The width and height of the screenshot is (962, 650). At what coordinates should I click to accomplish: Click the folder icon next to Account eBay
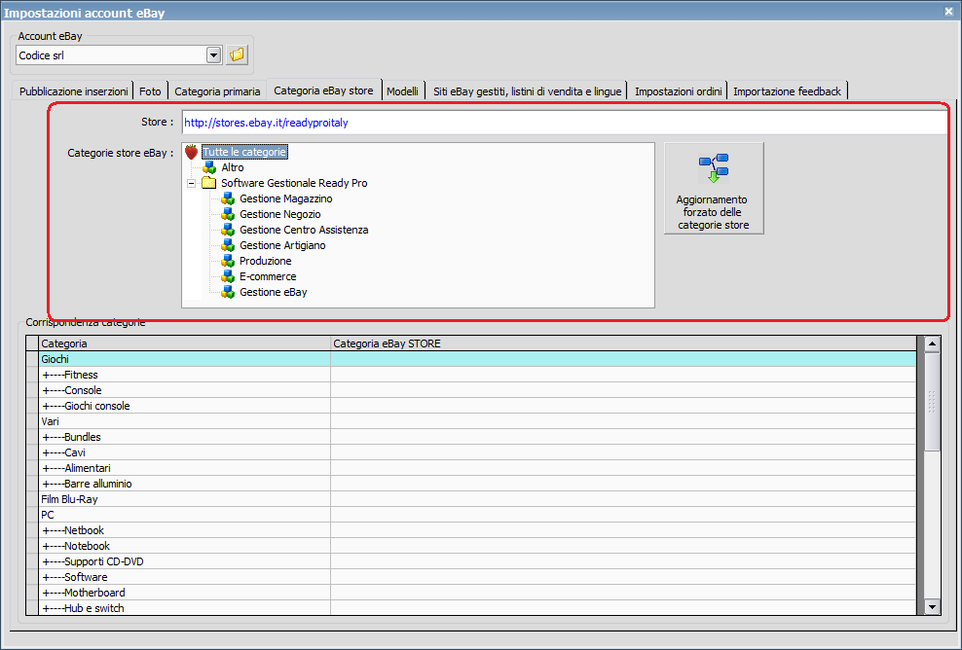point(237,55)
